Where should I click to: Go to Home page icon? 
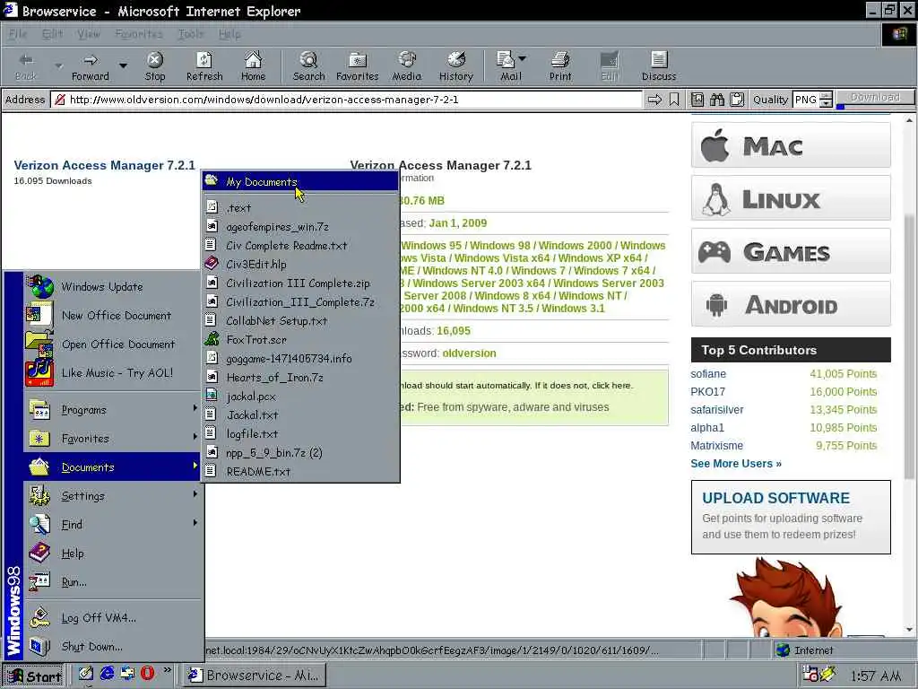pos(253,66)
